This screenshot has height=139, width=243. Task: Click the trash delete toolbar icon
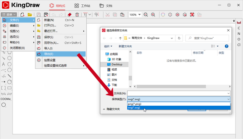(x=77, y=15)
